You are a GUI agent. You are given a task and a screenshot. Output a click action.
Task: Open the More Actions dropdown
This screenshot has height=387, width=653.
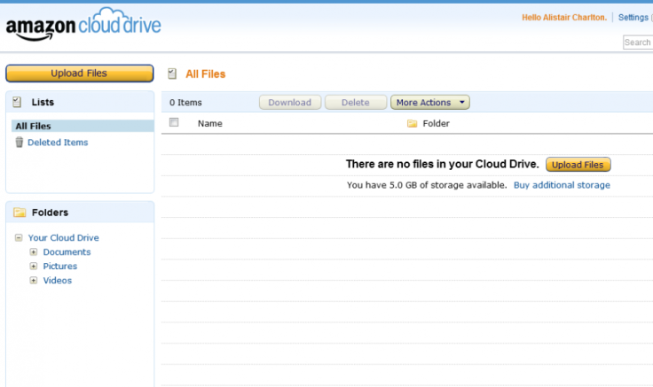click(430, 102)
